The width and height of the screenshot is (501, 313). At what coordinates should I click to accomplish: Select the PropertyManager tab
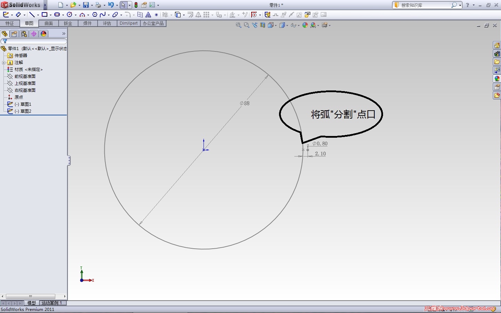coord(14,34)
